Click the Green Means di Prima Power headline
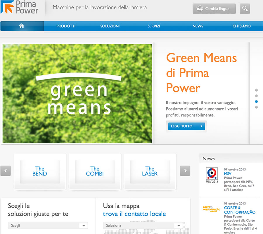This screenshot has width=263, height=234. (x=201, y=73)
